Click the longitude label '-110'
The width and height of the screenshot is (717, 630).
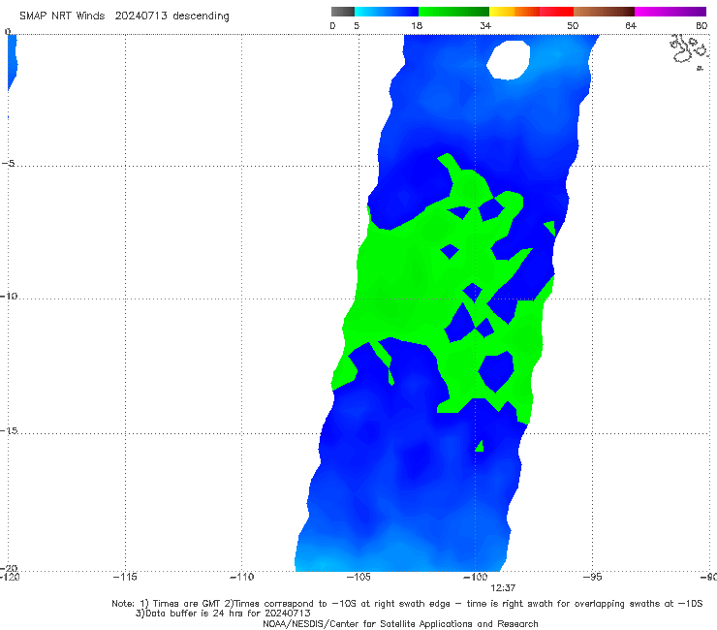(241, 577)
